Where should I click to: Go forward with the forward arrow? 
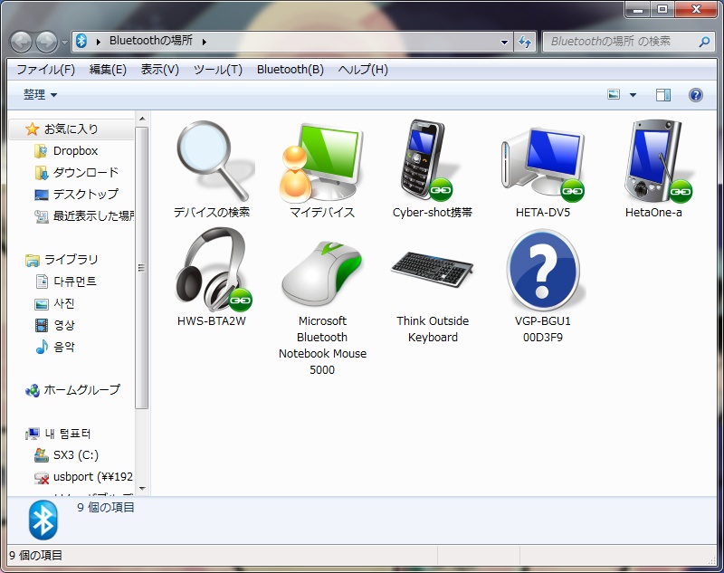click(x=47, y=42)
